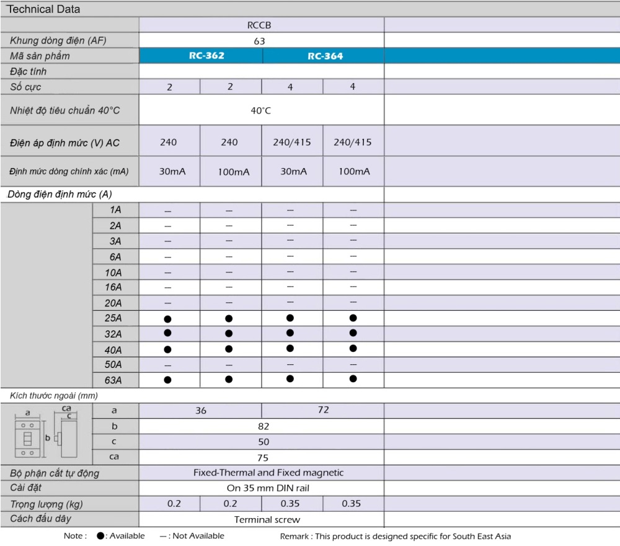Viewport: 620px width, 546px height.
Task: Click the 'Mã sản phẩm' label
Action: coord(40,56)
